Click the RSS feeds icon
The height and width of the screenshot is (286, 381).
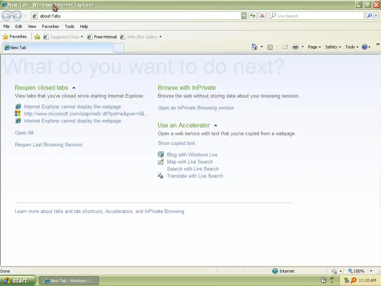click(x=270, y=47)
